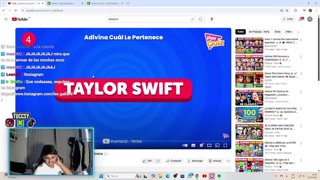The height and width of the screenshot is (180, 320).
Task: Open WhatsApp from the taskbar
Action: coord(190,176)
